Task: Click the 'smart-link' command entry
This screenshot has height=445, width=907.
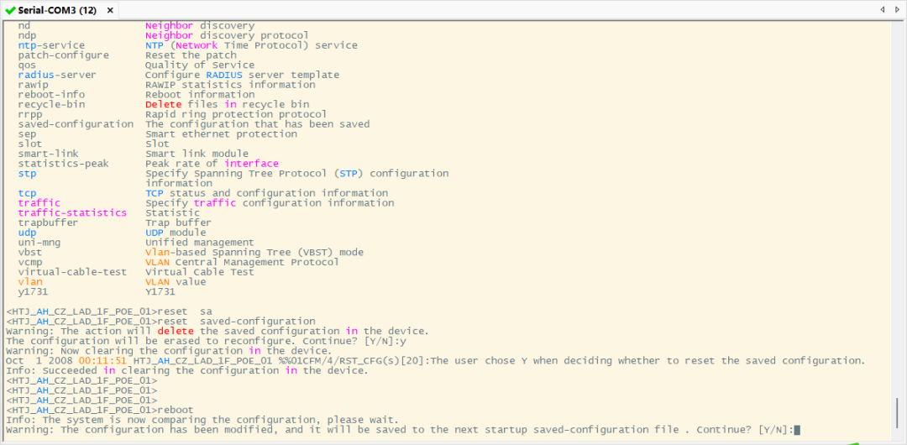Action: 48,154
